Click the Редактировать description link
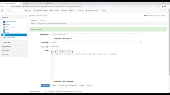Viewport: 170px width, 95px height. point(55,46)
